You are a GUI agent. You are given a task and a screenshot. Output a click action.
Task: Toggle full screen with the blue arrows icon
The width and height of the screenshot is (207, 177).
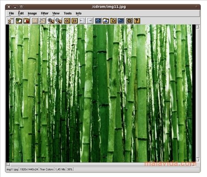98,21
